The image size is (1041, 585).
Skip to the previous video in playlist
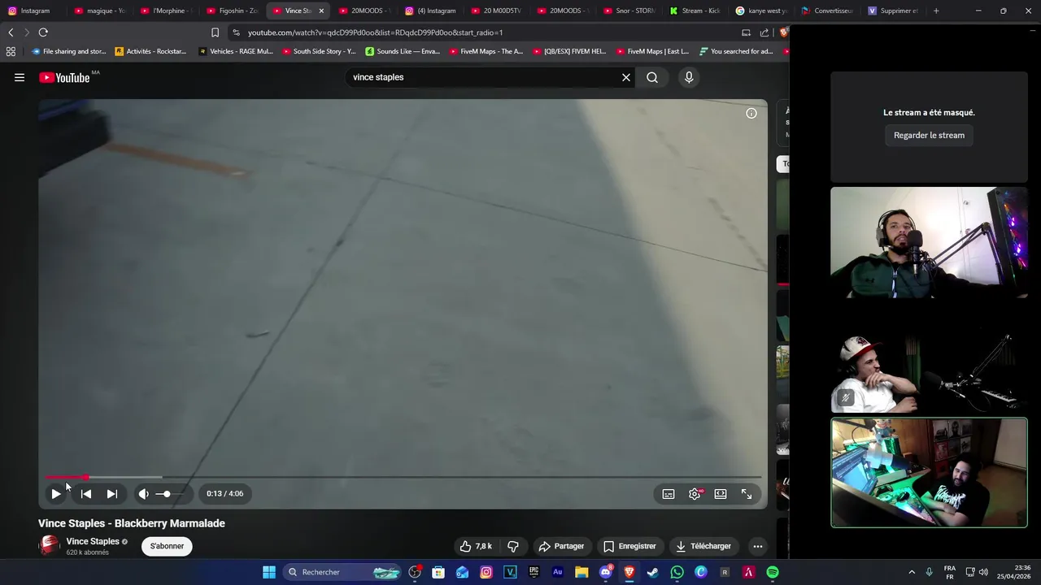click(x=86, y=493)
